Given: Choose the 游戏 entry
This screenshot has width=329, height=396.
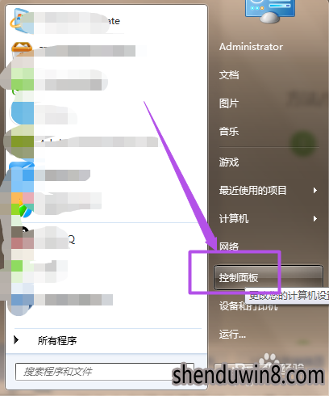Looking at the screenshot, I should pyautogui.click(x=229, y=162).
